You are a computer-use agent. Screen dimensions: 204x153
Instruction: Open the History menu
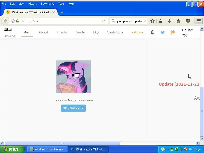coord(33,4)
